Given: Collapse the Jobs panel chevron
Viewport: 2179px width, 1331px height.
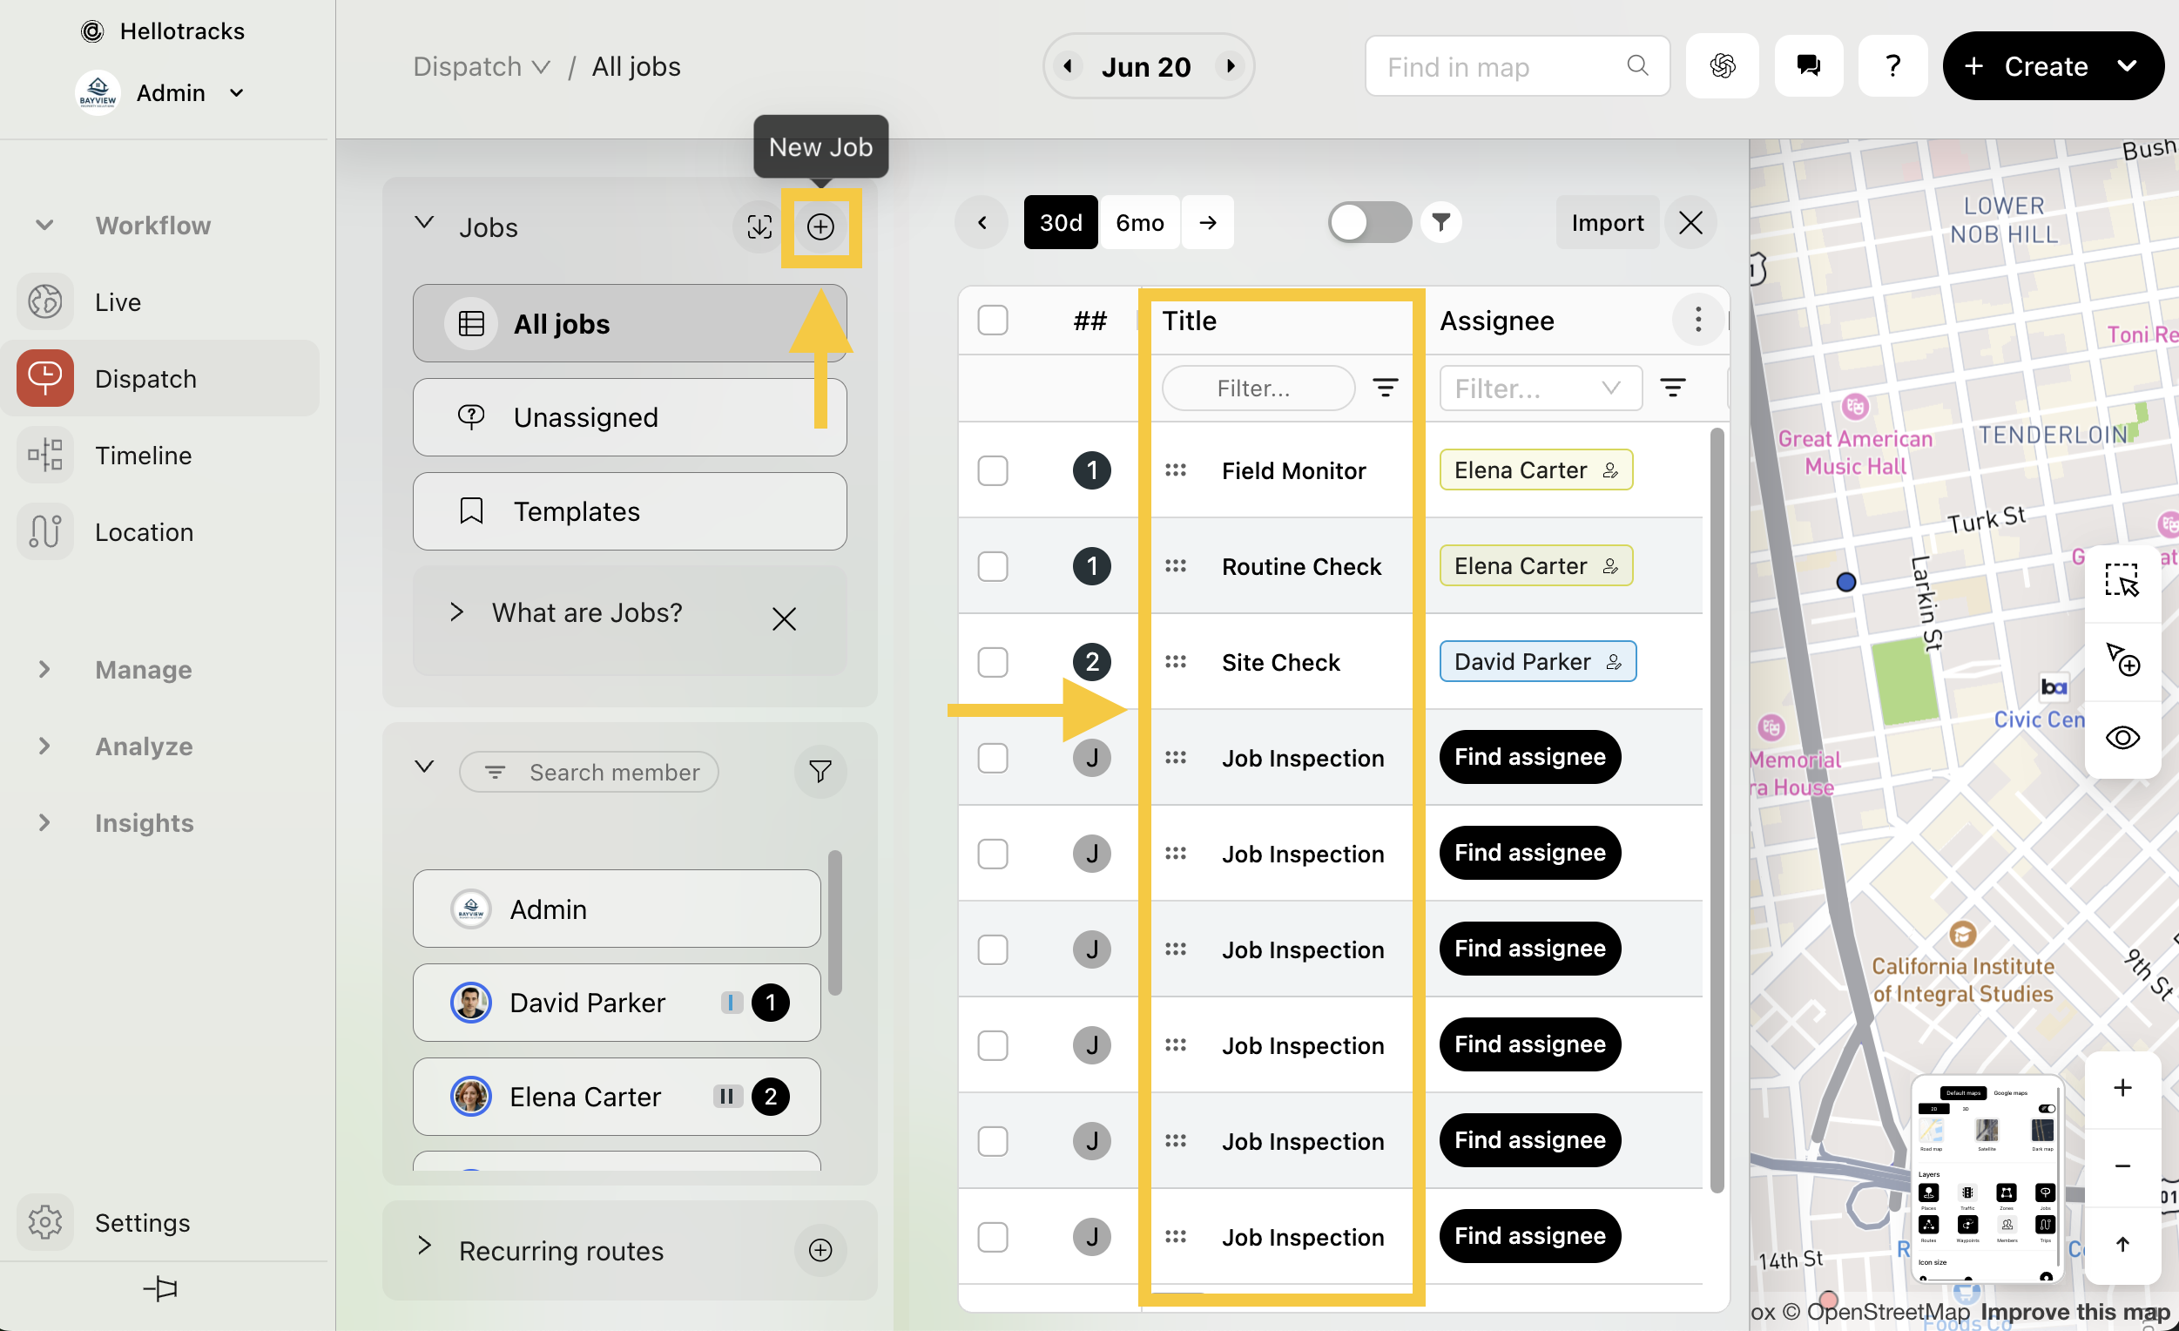Looking at the screenshot, I should (424, 223).
